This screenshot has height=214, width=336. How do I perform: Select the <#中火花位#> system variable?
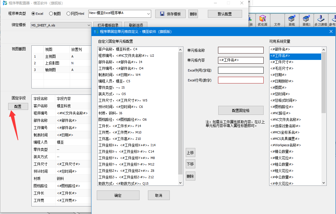point(296,183)
